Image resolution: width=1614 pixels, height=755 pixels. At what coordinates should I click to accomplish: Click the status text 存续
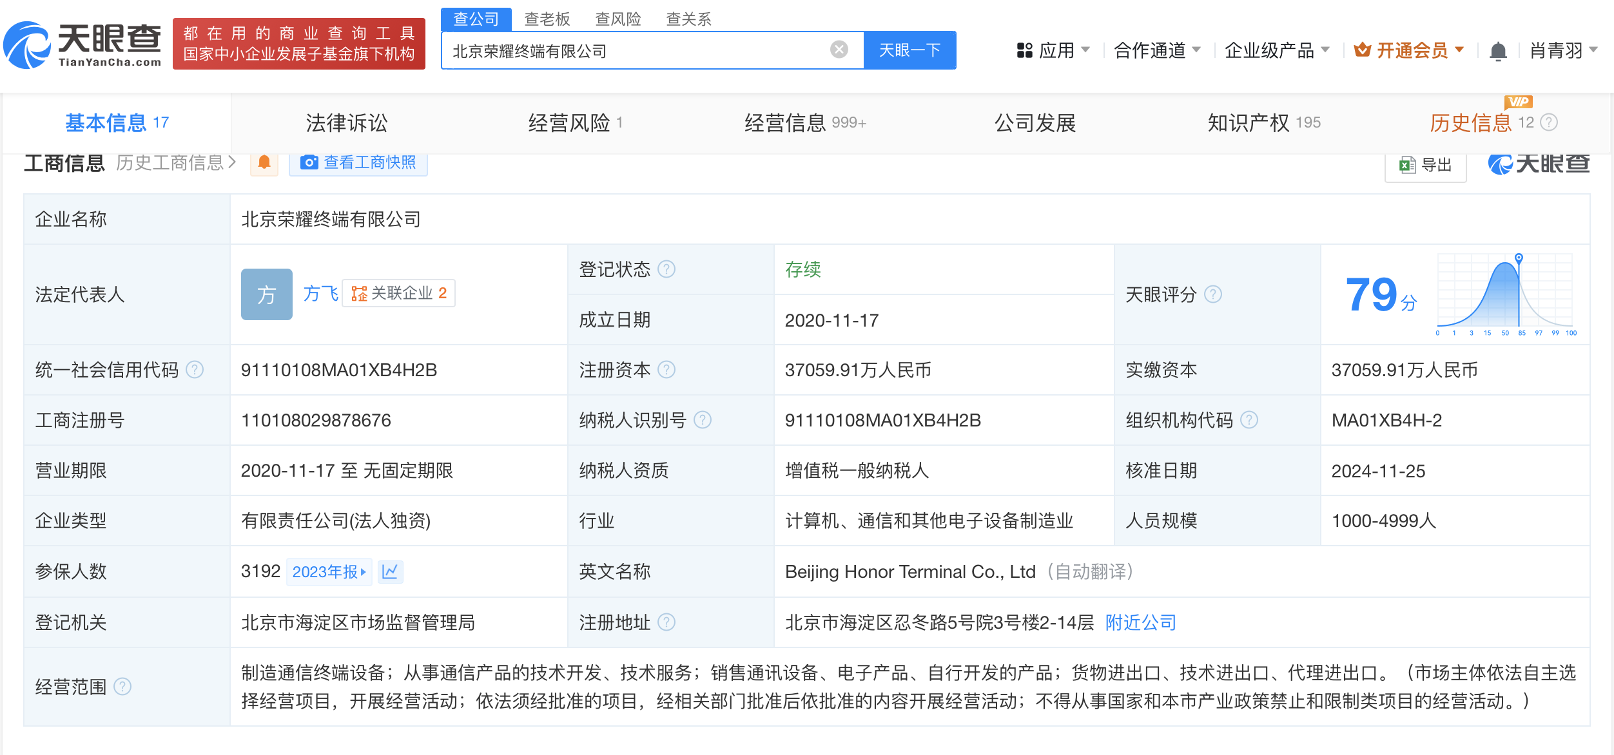[803, 269]
